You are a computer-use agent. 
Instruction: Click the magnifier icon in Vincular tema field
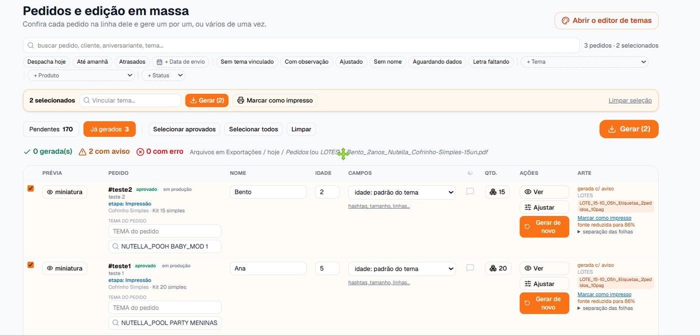tap(86, 100)
